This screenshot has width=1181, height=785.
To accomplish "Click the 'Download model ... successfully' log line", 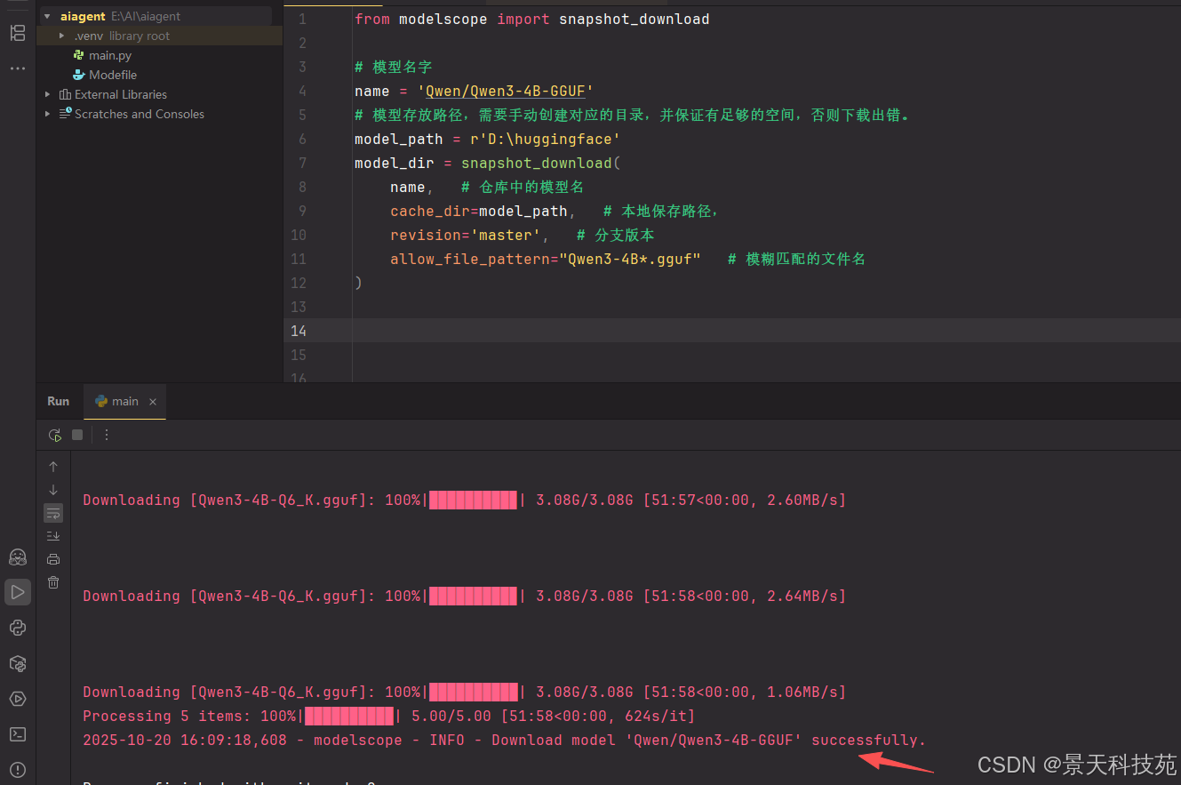I will coord(505,740).
